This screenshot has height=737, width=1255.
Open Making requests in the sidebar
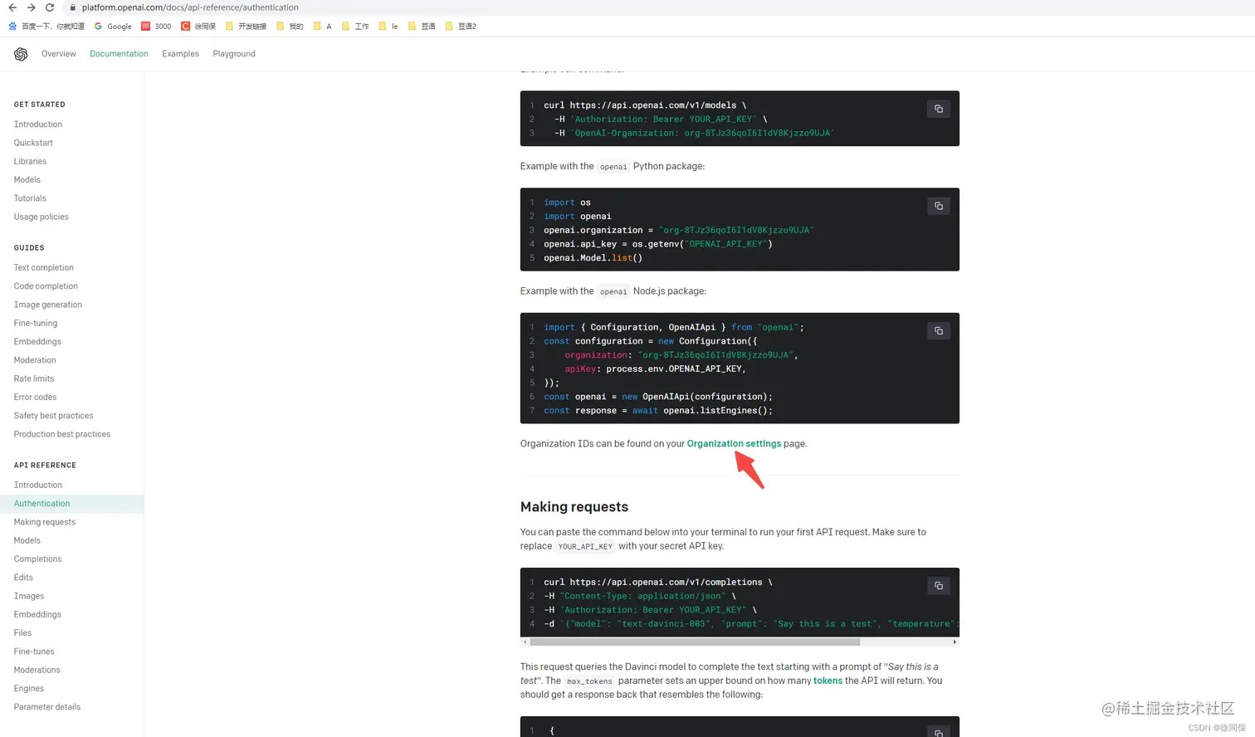coord(45,522)
